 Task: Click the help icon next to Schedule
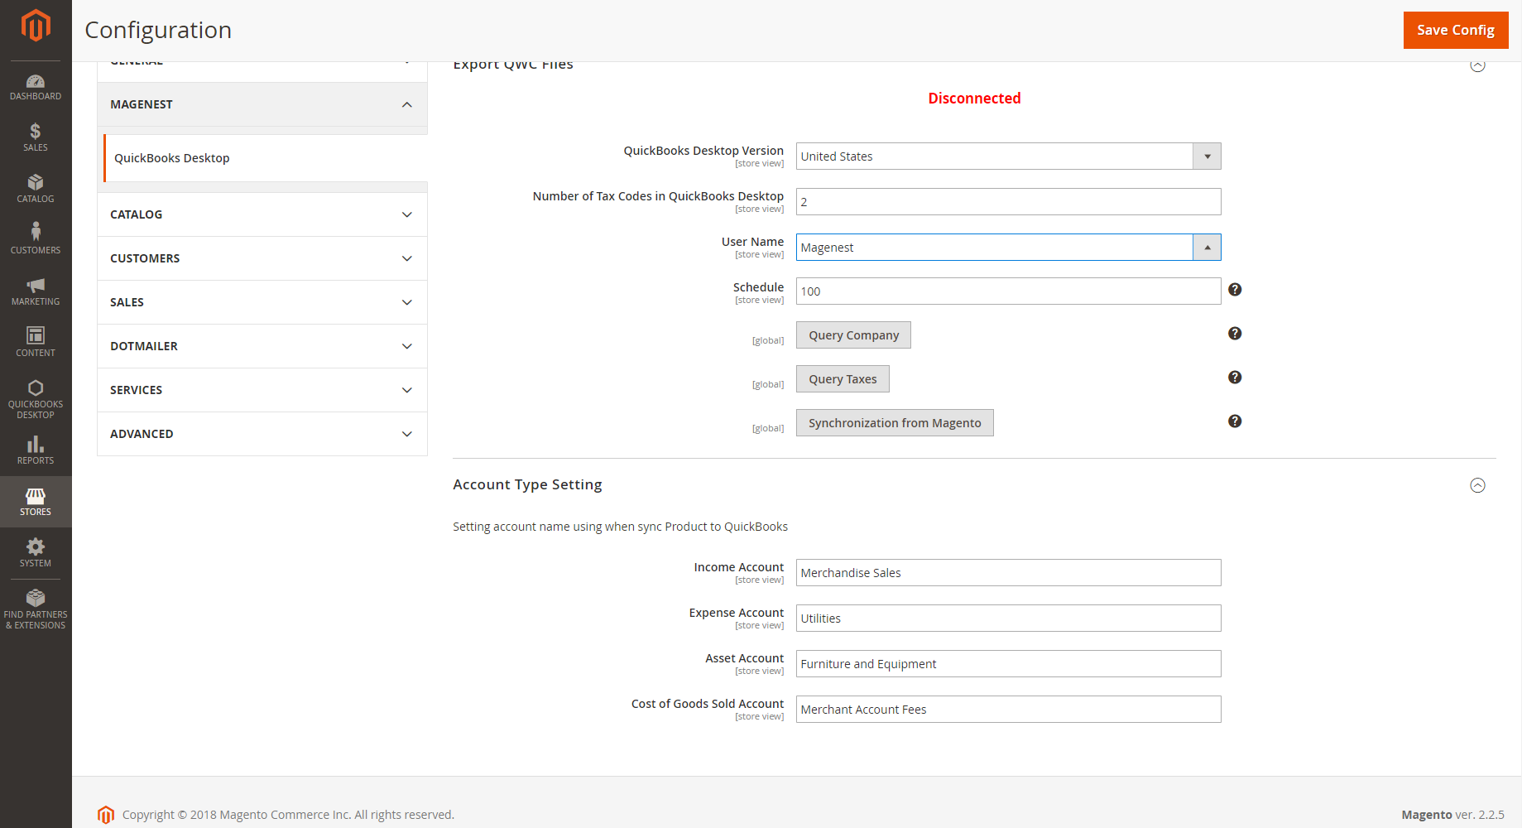click(x=1234, y=290)
